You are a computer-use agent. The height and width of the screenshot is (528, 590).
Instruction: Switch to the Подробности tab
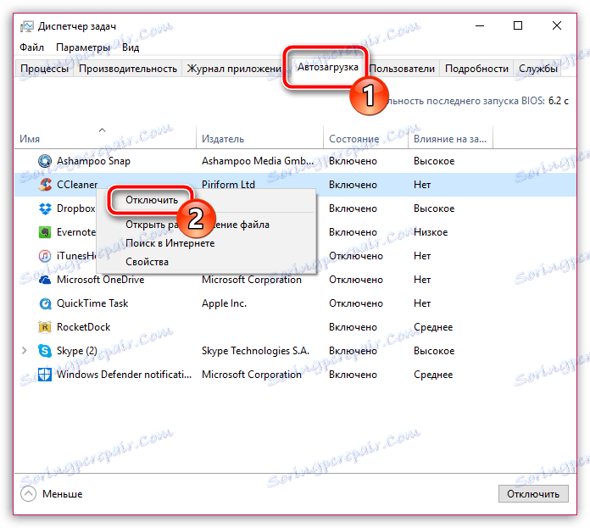pos(476,69)
